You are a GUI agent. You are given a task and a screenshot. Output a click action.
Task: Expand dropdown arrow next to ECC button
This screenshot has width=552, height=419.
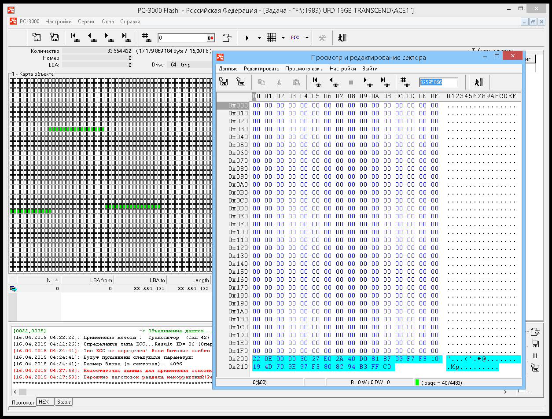307,38
